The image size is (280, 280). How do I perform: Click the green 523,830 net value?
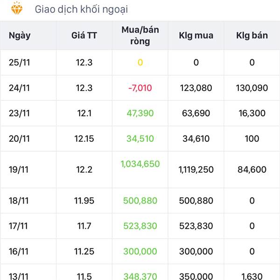[x=140, y=226]
